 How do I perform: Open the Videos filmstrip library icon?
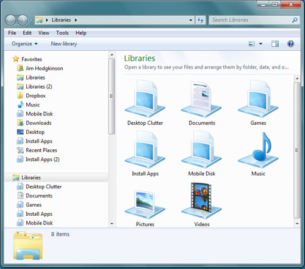click(201, 201)
